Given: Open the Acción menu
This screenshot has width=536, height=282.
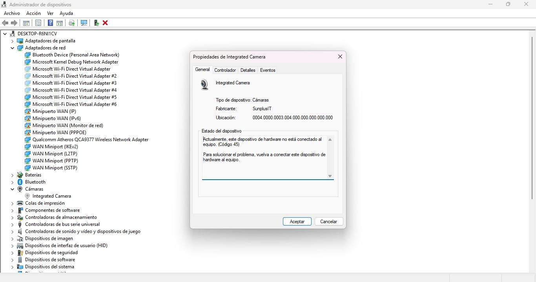Looking at the screenshot, I should (33, 13).
